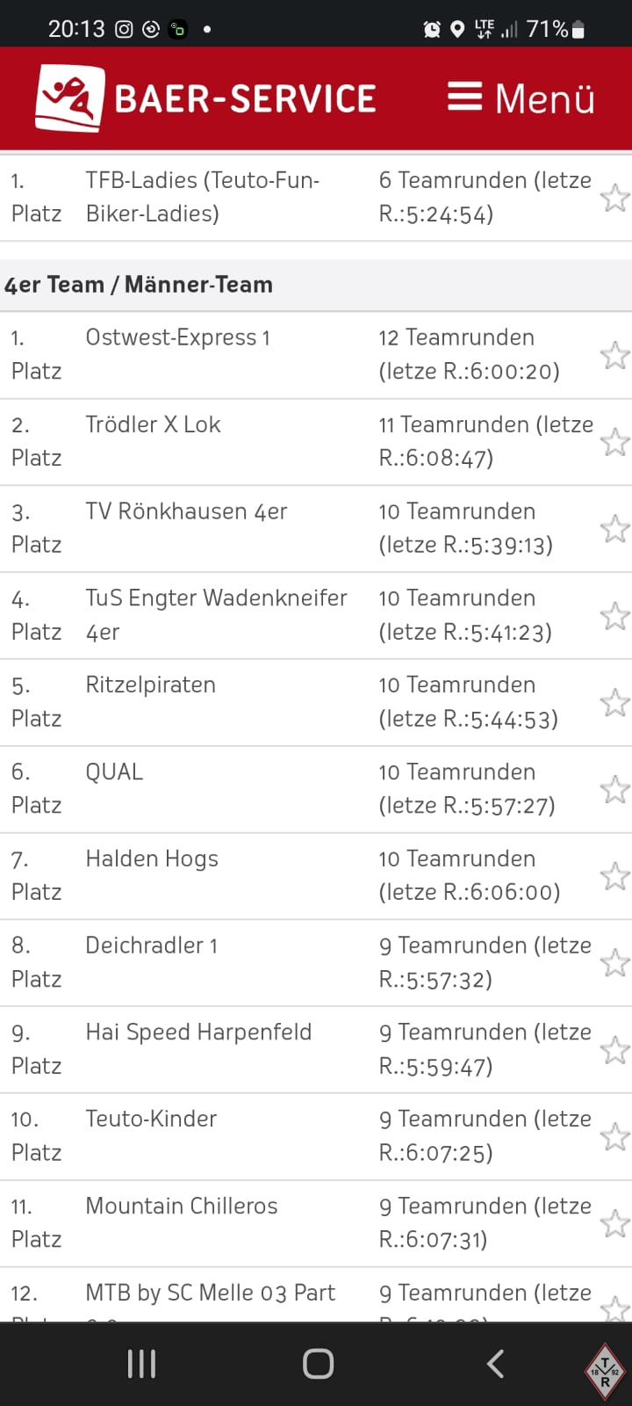Click the star next to QUAL
Image resolution: width=632 pixels, height=1406 pixels.
point(614,789)
